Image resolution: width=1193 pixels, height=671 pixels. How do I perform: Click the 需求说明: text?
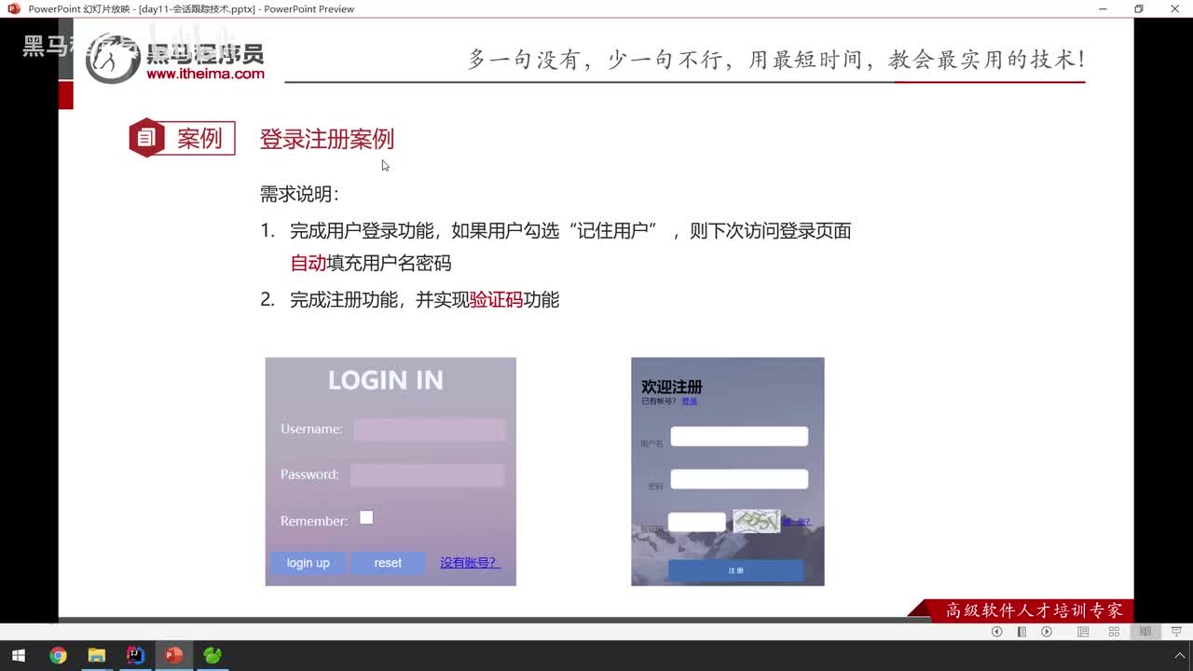299,195
